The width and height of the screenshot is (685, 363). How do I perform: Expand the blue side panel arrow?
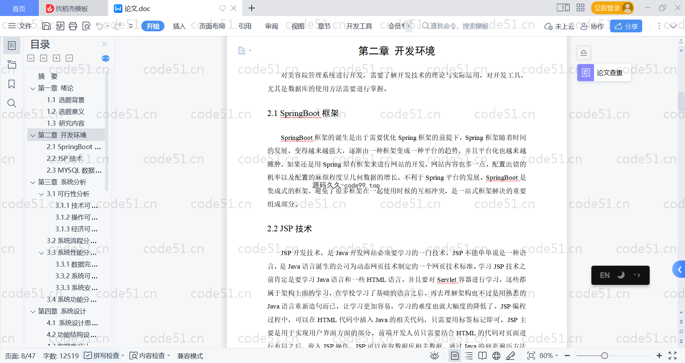click(x=679, y=270)
